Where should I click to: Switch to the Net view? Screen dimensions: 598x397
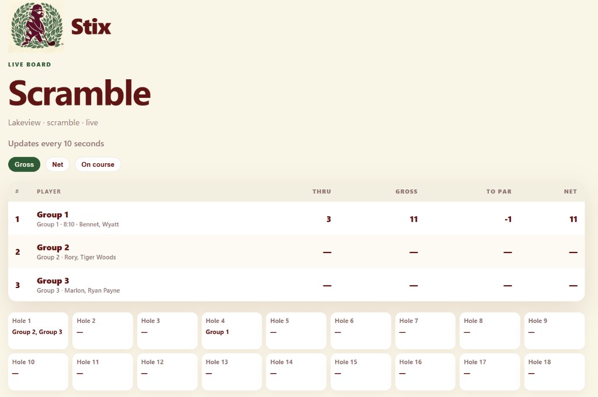[58, 164]
